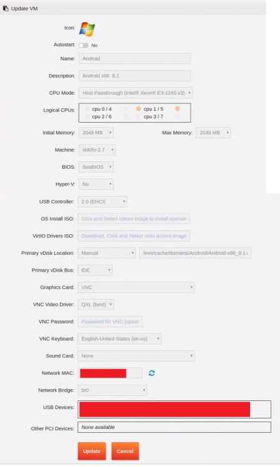The width and height of the screenshot is (280, 467).
Task: Open the VNC Video Driver dropdown
Action: [95, 304]
